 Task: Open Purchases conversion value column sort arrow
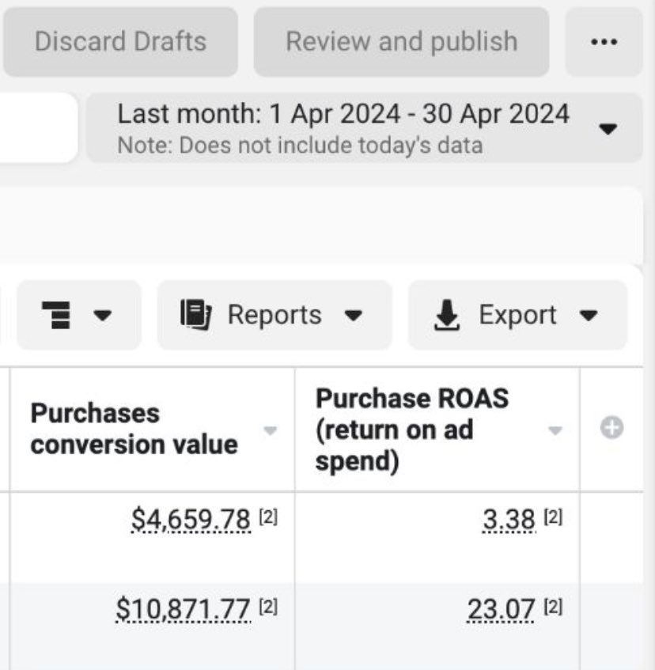pos(270,430)
